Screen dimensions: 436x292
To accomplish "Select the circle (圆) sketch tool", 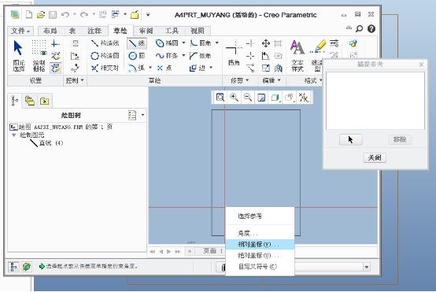I will pos(137,56).
